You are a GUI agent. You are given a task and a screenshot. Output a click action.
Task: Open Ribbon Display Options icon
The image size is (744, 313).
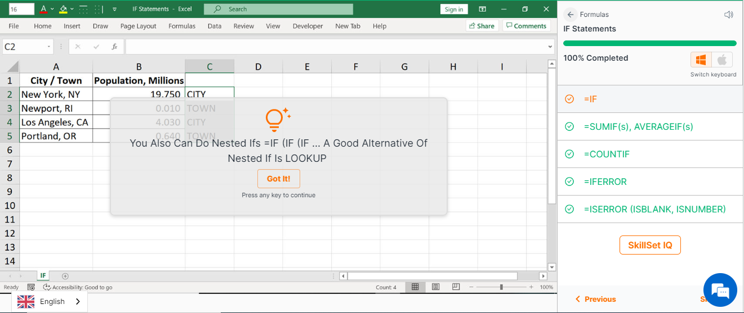click(x=482, y=9)
